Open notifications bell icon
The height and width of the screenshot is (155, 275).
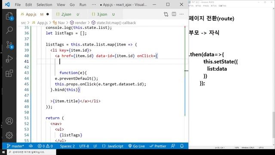(182, 146)
